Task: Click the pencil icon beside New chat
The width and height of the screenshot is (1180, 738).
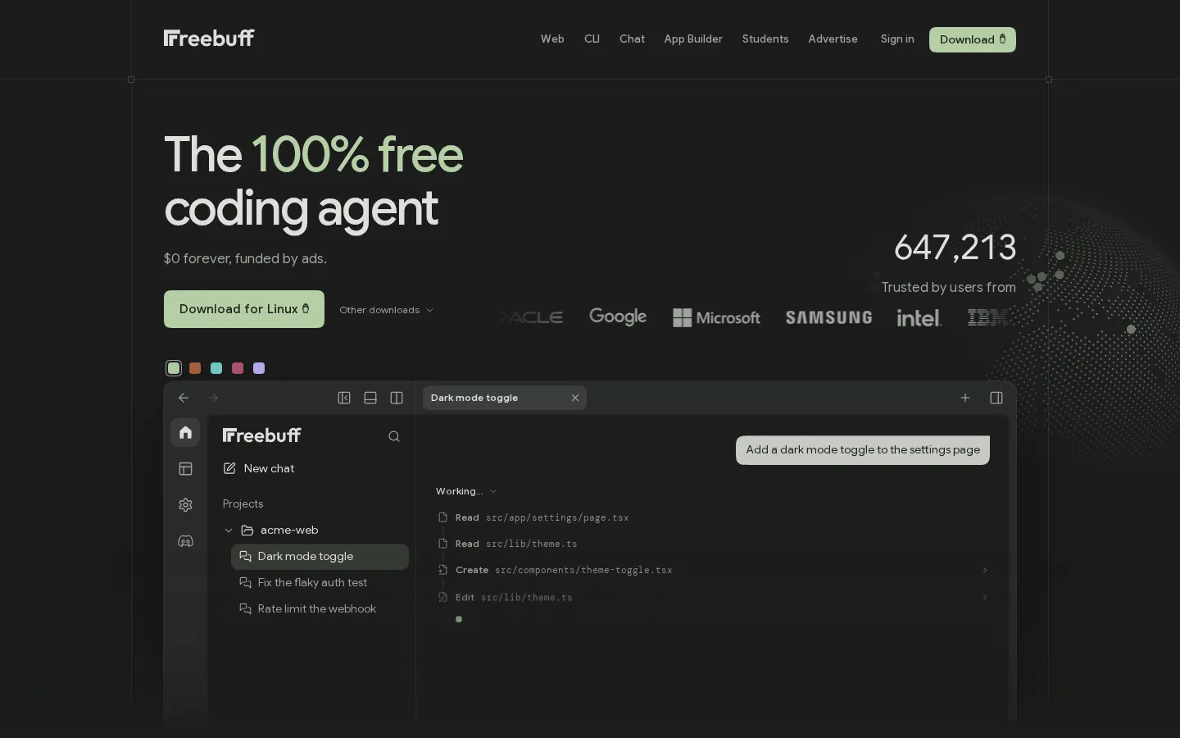Action: point(229,468)
